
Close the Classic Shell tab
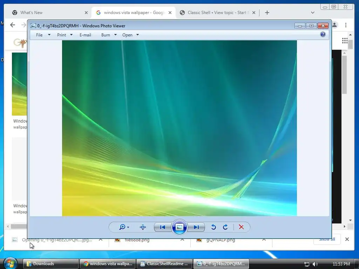(x=254, y=13)
